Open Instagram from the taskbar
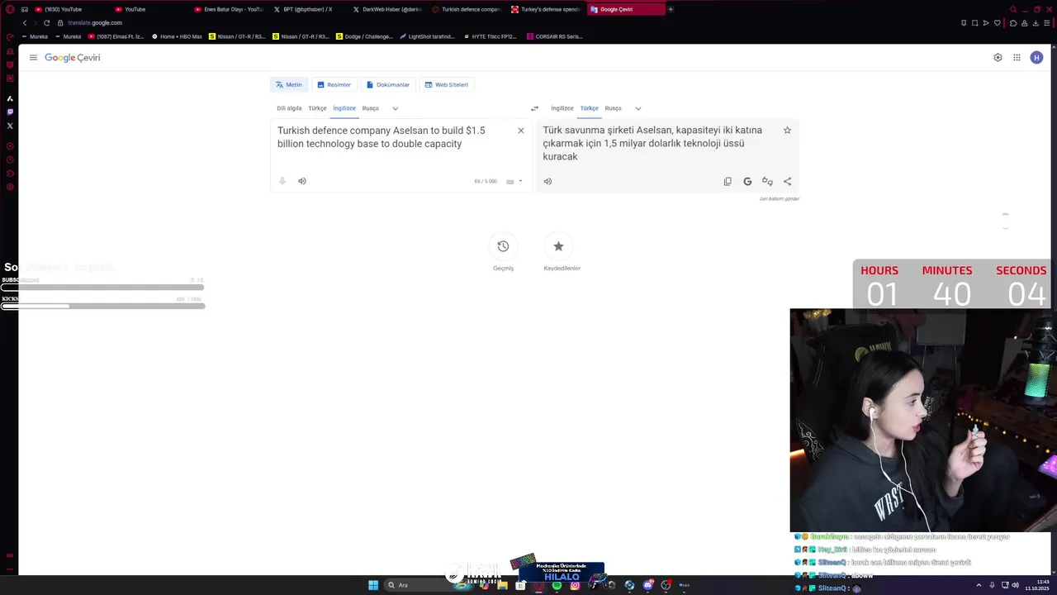Viewport: 1057px width, 595px height. [575, 585]
